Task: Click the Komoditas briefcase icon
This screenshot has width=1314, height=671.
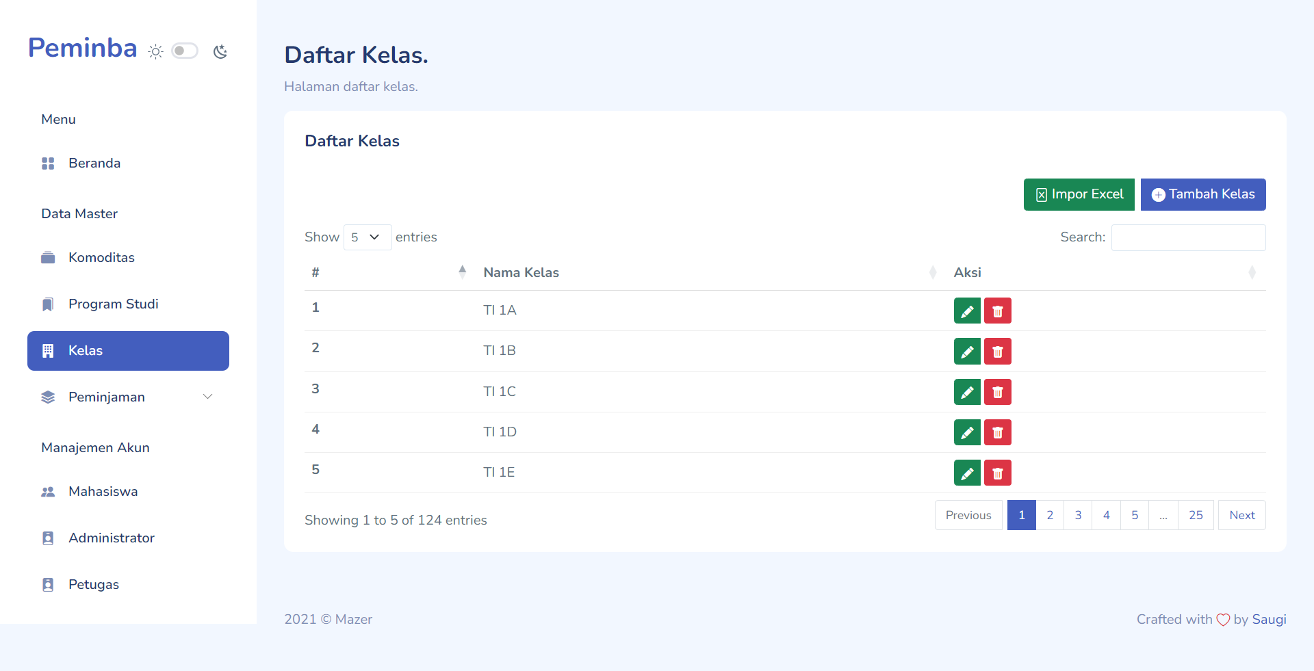Action: [x=48, y=258]
